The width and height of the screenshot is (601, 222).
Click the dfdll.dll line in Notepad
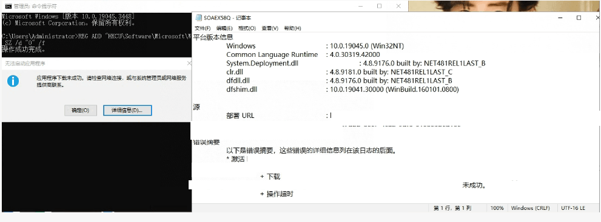tap(339, 81)
